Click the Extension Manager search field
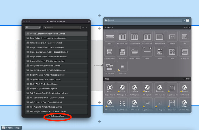 pyautogui.click(x=62, y=28)
